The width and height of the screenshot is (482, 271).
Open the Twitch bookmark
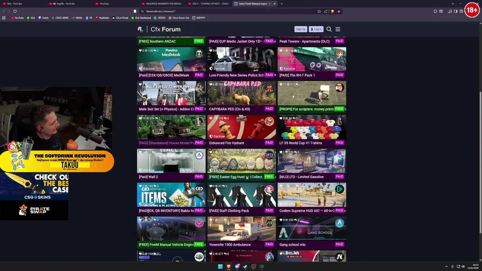[43, 18]
